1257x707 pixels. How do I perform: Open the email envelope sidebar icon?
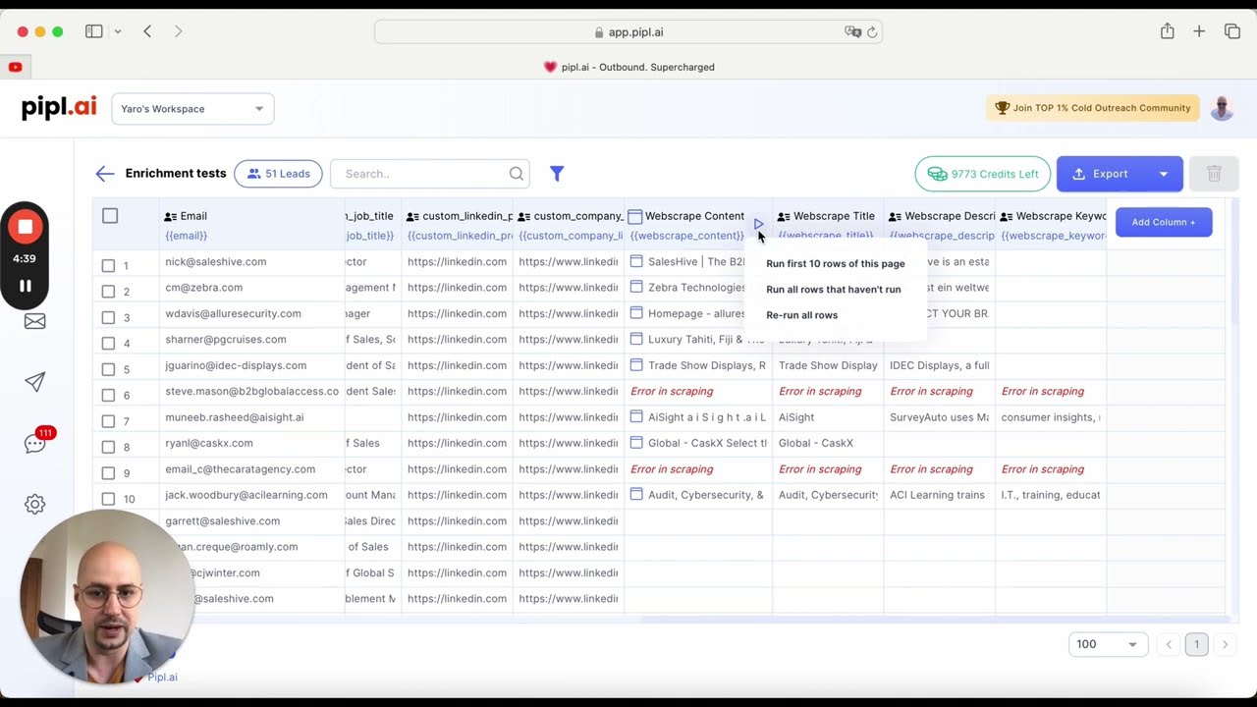tap(35, 321)
